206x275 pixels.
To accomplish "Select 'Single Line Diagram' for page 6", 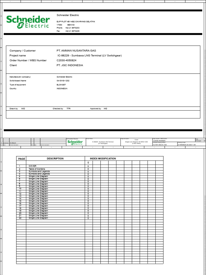I will click(38, 179).
